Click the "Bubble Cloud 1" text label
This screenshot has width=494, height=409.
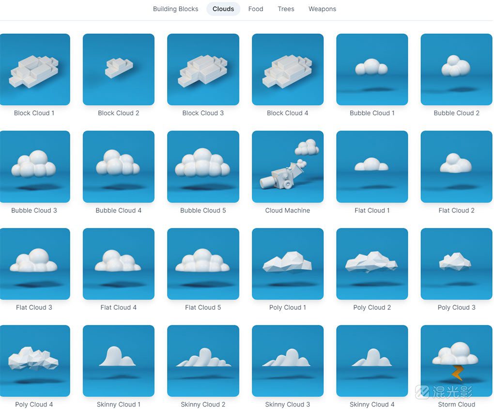(x=372, y=113)
